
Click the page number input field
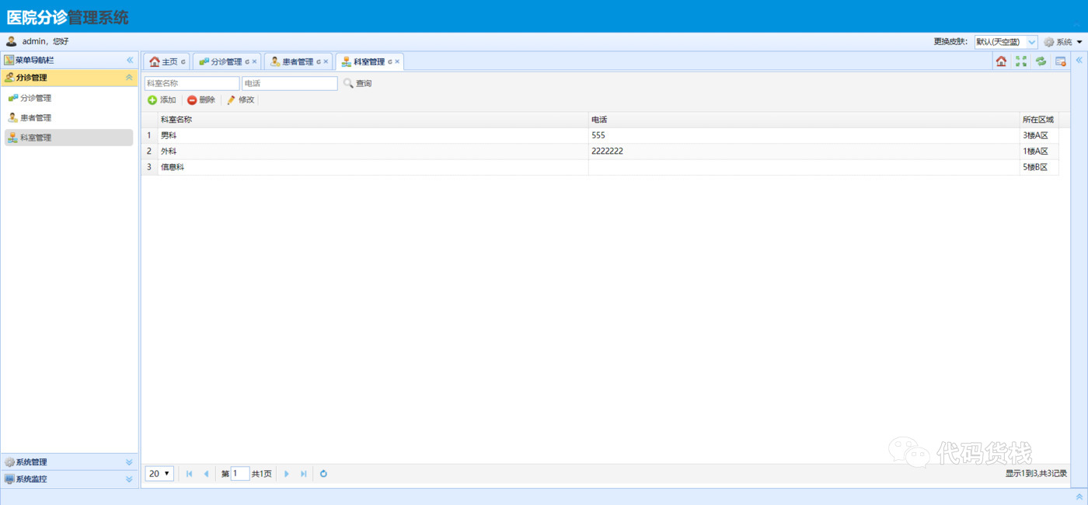[x=240, y=473]
